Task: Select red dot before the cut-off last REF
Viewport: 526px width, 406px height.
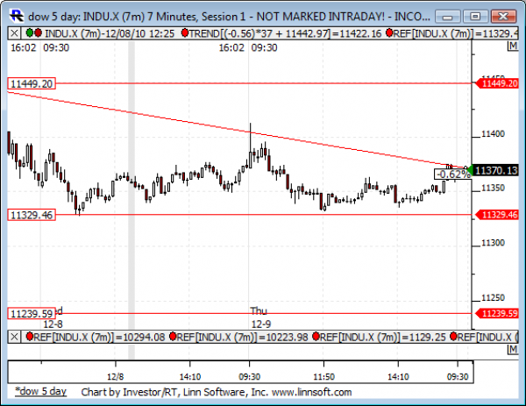Action: 453,336
